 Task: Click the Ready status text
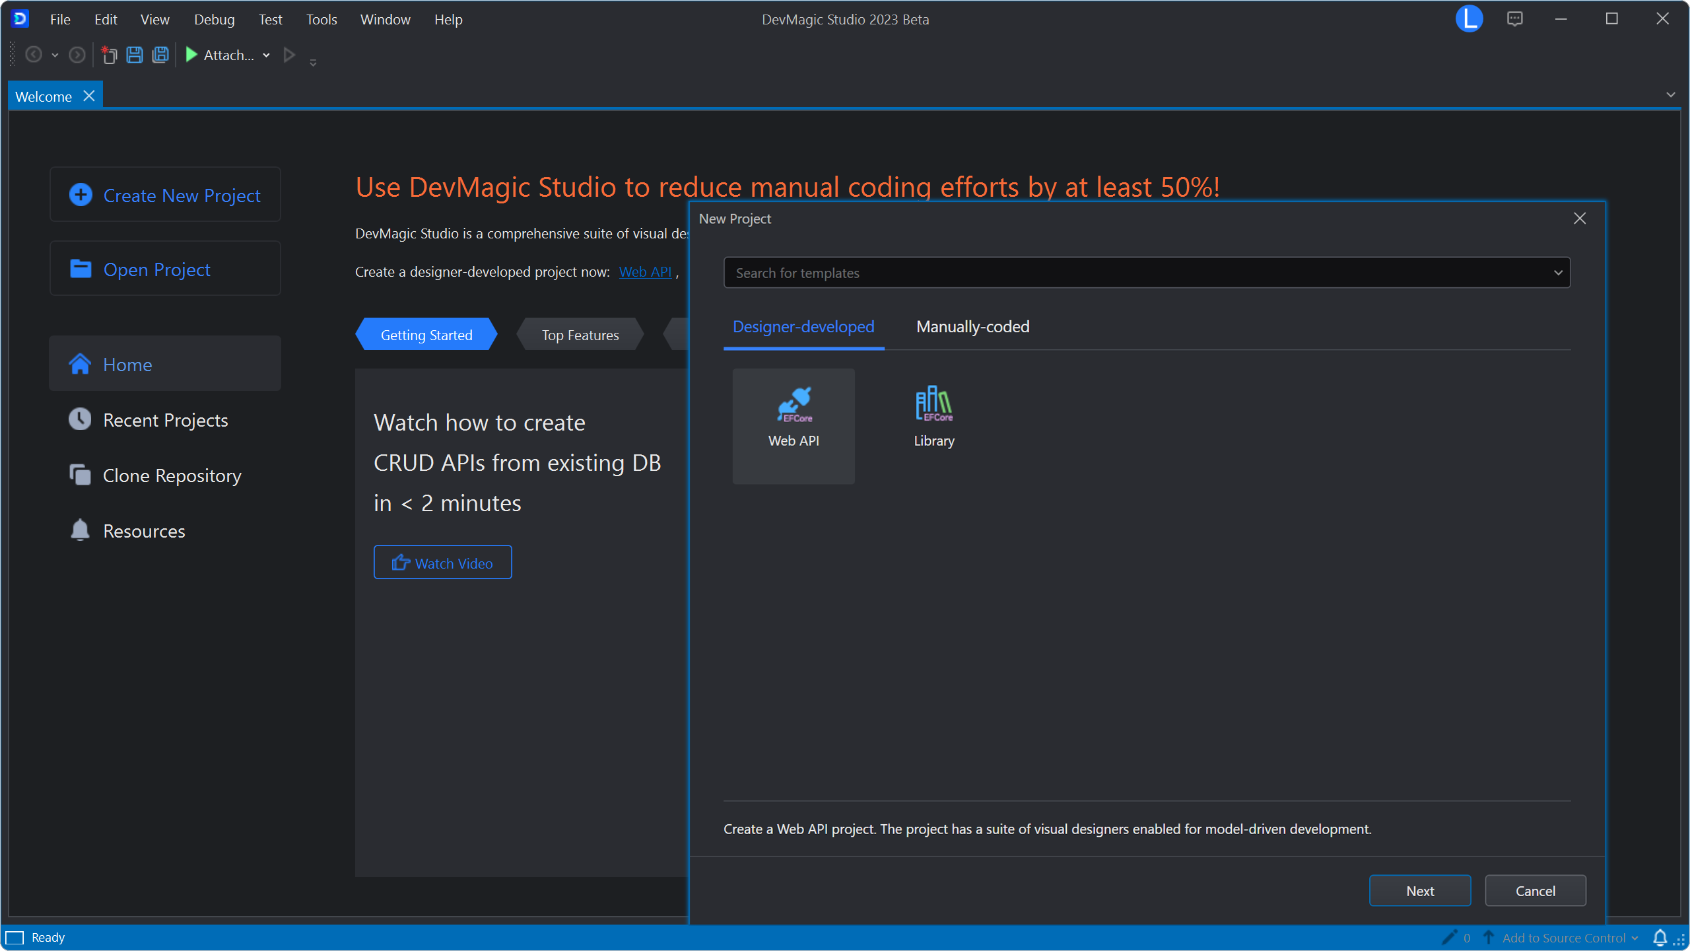click(48, 938)
